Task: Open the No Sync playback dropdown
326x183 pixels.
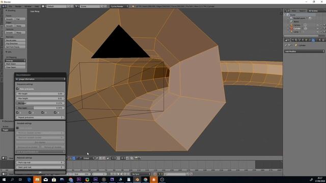Action: tap(141, 174)
